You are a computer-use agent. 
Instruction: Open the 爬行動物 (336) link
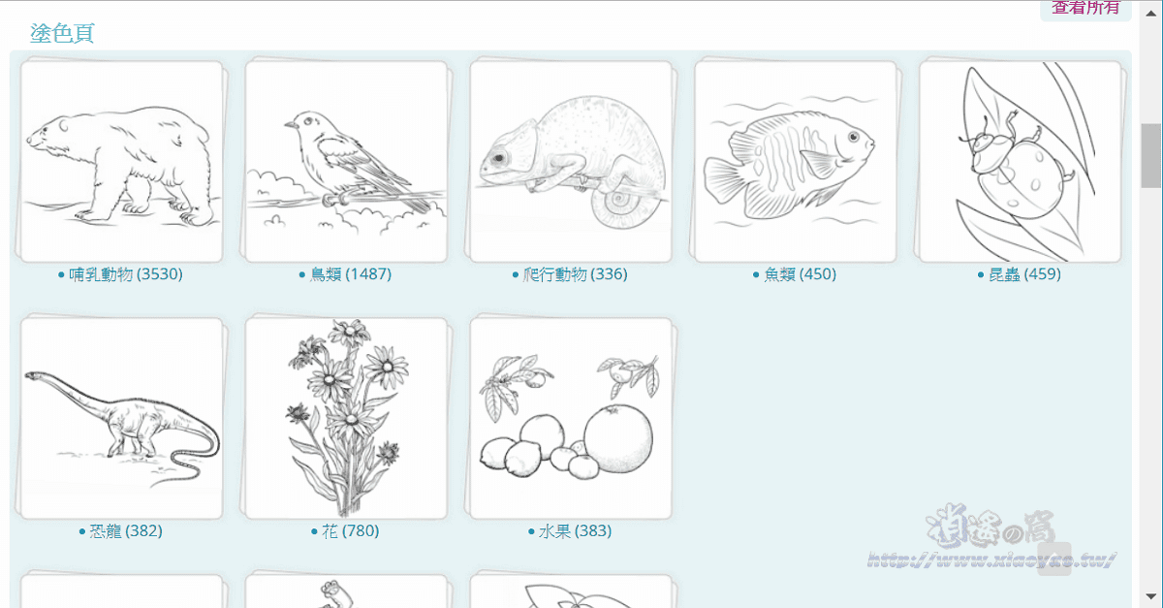coord(576,274)
